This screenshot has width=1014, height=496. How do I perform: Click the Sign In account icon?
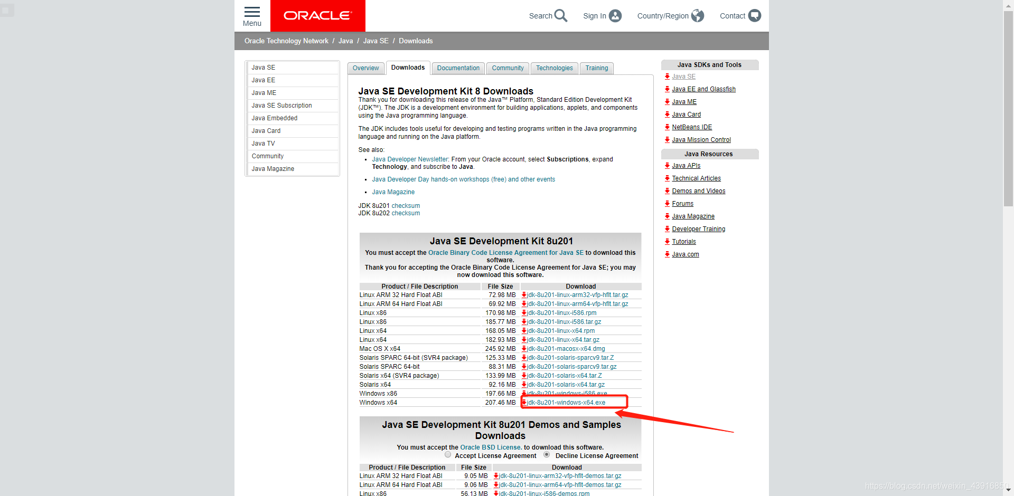[616, 15]
